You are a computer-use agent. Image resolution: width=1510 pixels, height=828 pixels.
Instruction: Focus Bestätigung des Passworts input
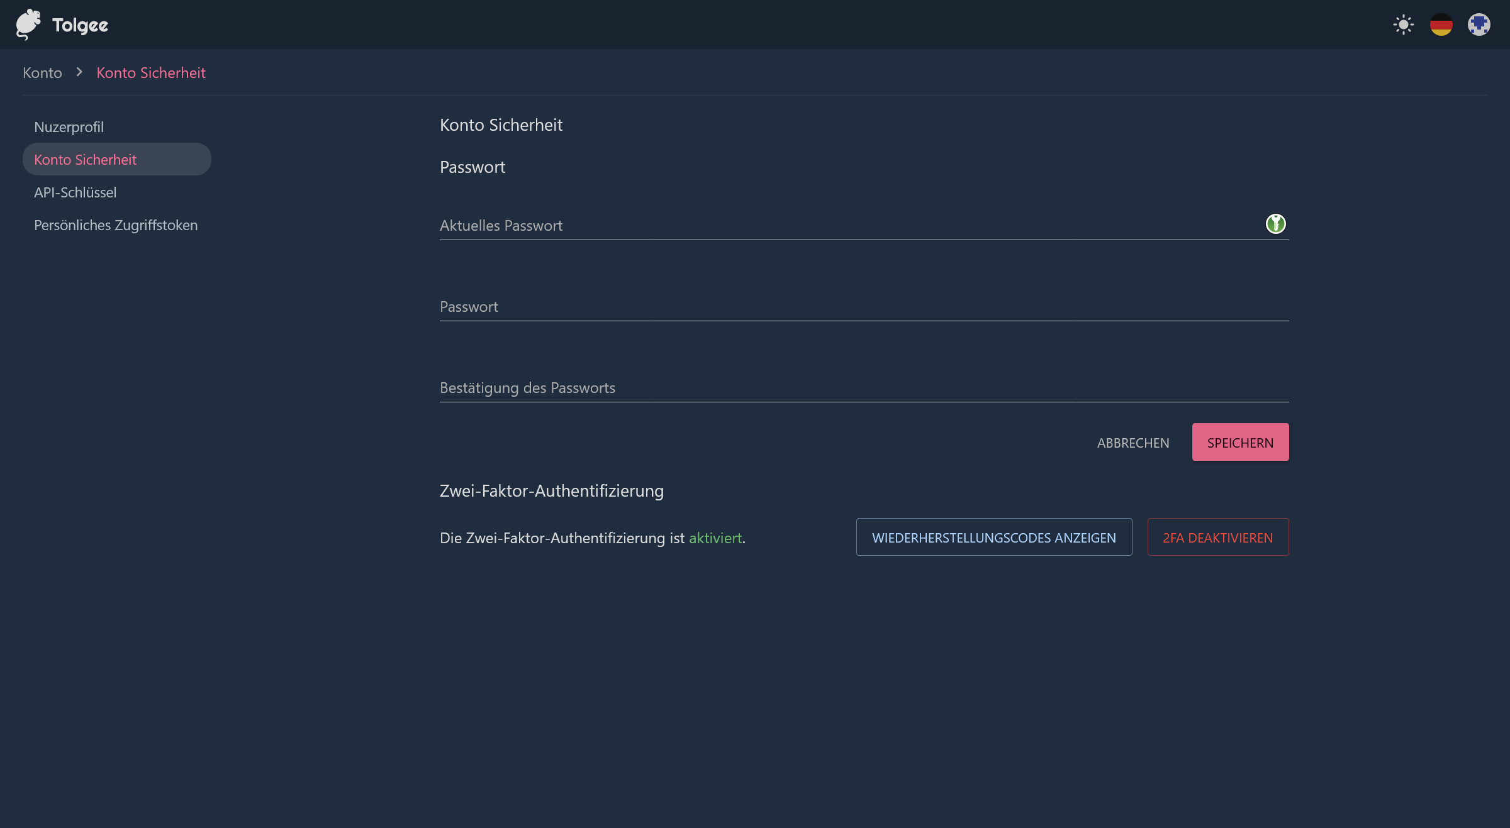tap(863, 388)
